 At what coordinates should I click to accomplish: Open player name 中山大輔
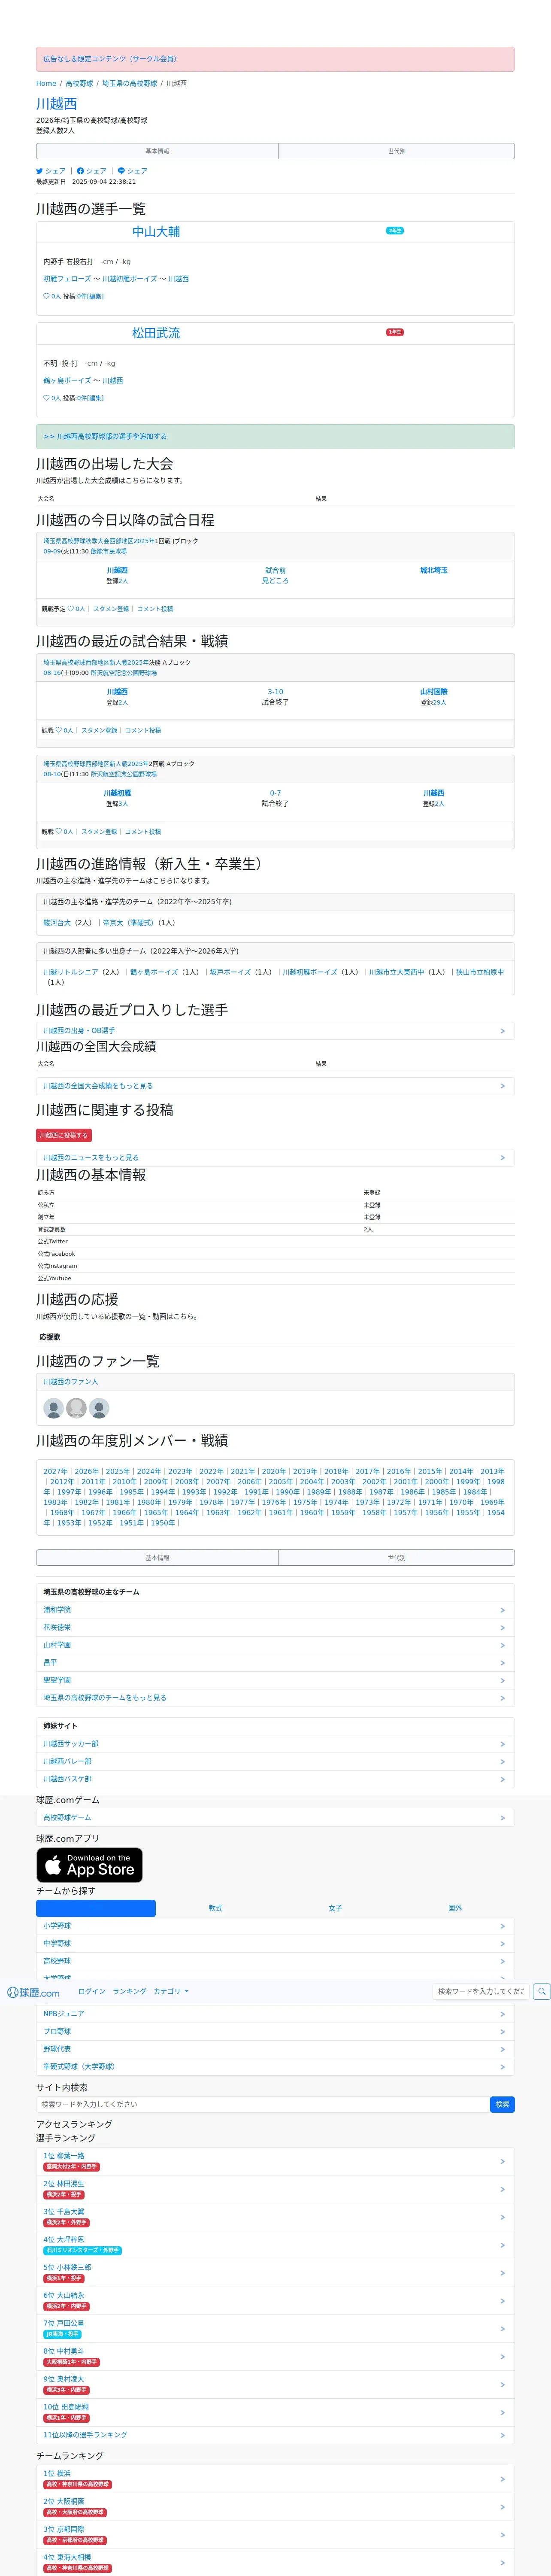[156, 232]
